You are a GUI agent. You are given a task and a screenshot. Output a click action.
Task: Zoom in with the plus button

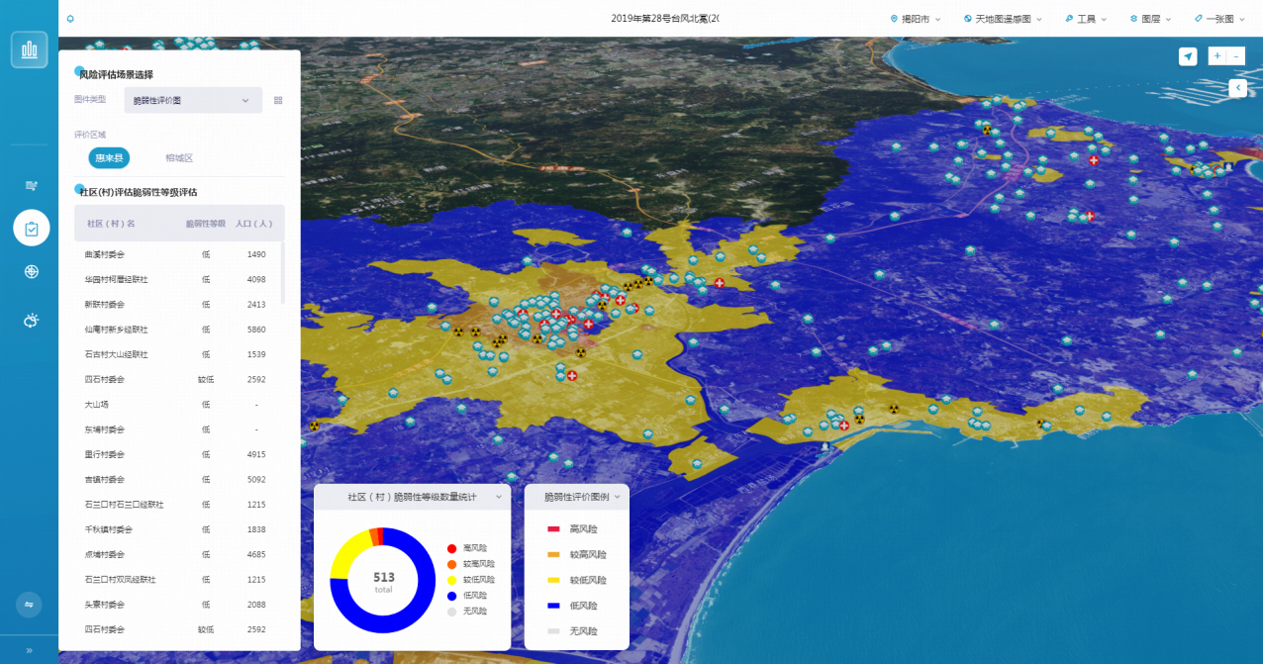pyautogui.click(x=1217, y=56)
